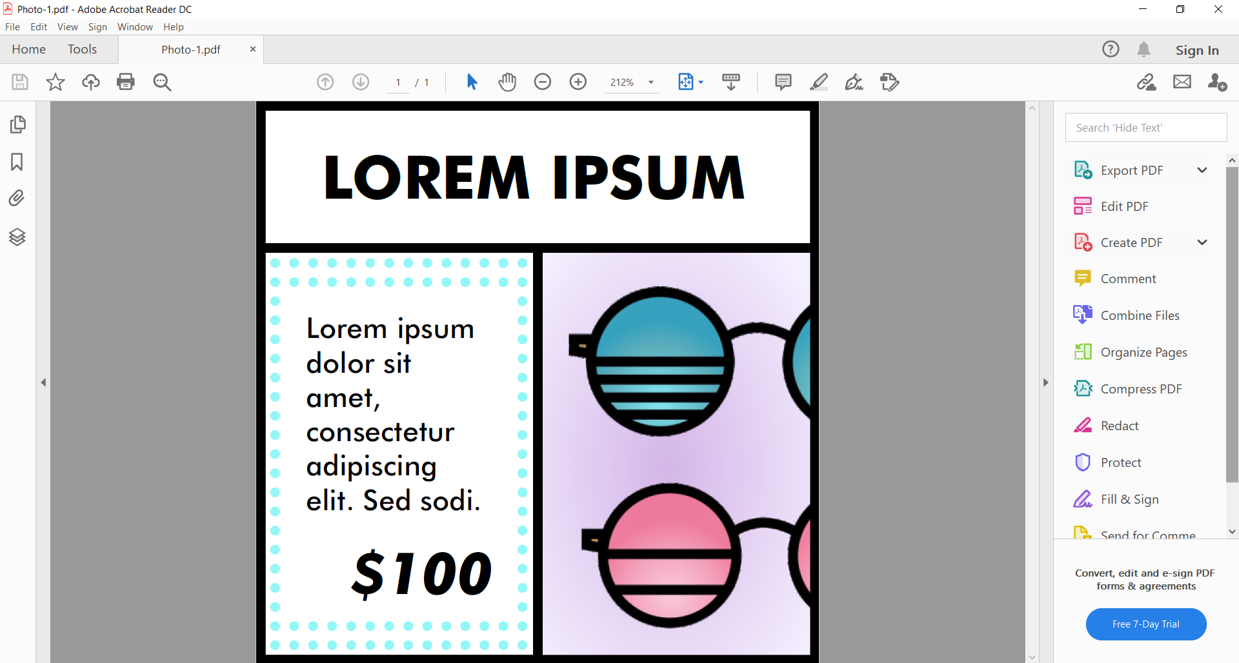The height and width of the screenshot is (663, 1239).
Task: Click the Zoom Out minus icon
Action: (x=543, y=82)
